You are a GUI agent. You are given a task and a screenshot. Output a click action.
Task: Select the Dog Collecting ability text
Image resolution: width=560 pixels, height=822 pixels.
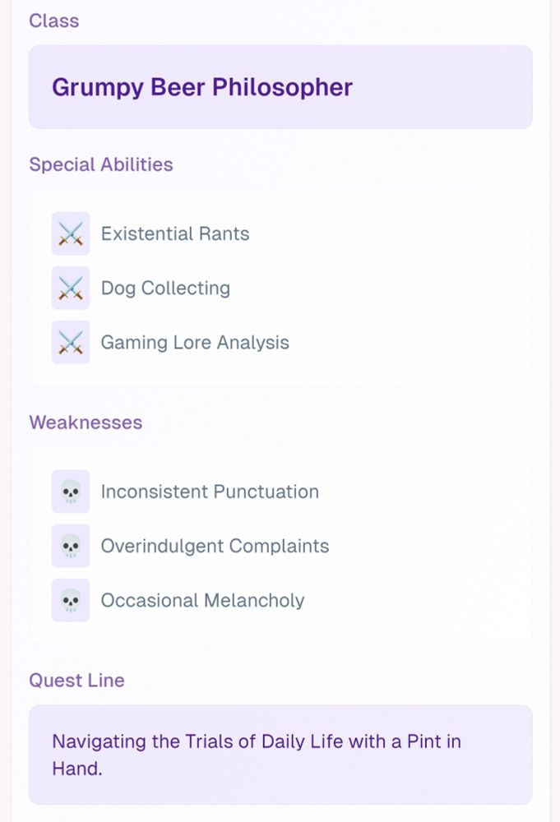(165, 289)
